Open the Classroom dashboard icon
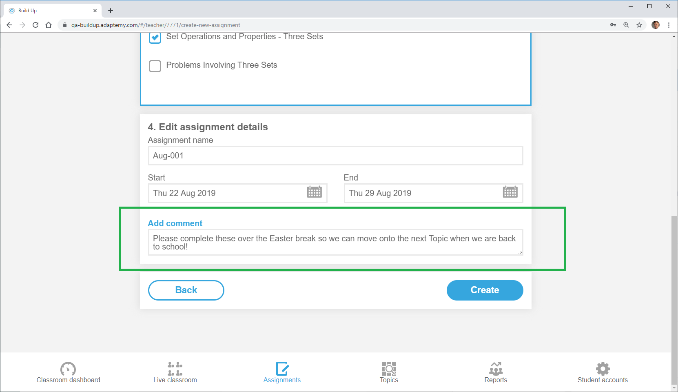Screen dimensions: 678x392 (x=68, y=369)
